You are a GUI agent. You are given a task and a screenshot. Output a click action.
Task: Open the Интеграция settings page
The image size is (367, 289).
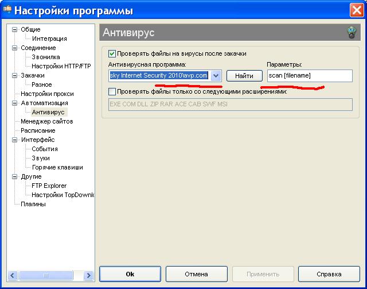tap(49, 38)
